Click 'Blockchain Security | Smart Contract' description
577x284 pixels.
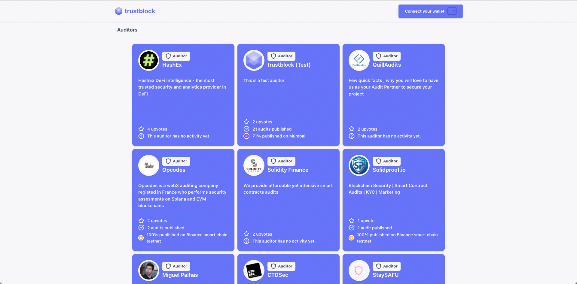pyautogui.click(x=388, y=189)
